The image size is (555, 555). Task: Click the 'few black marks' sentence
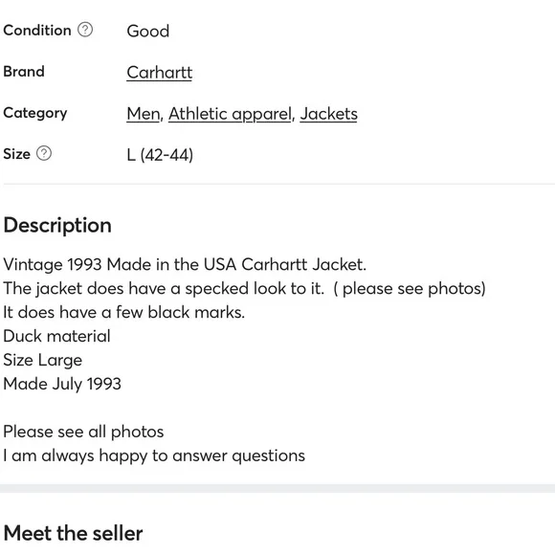pyautogui.click(x=123, y=312)
